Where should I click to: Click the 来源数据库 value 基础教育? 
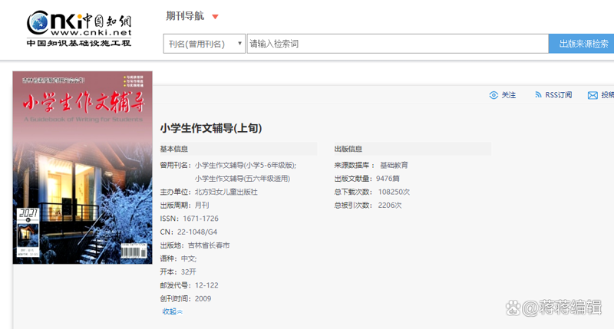click(x=394, y=166)
